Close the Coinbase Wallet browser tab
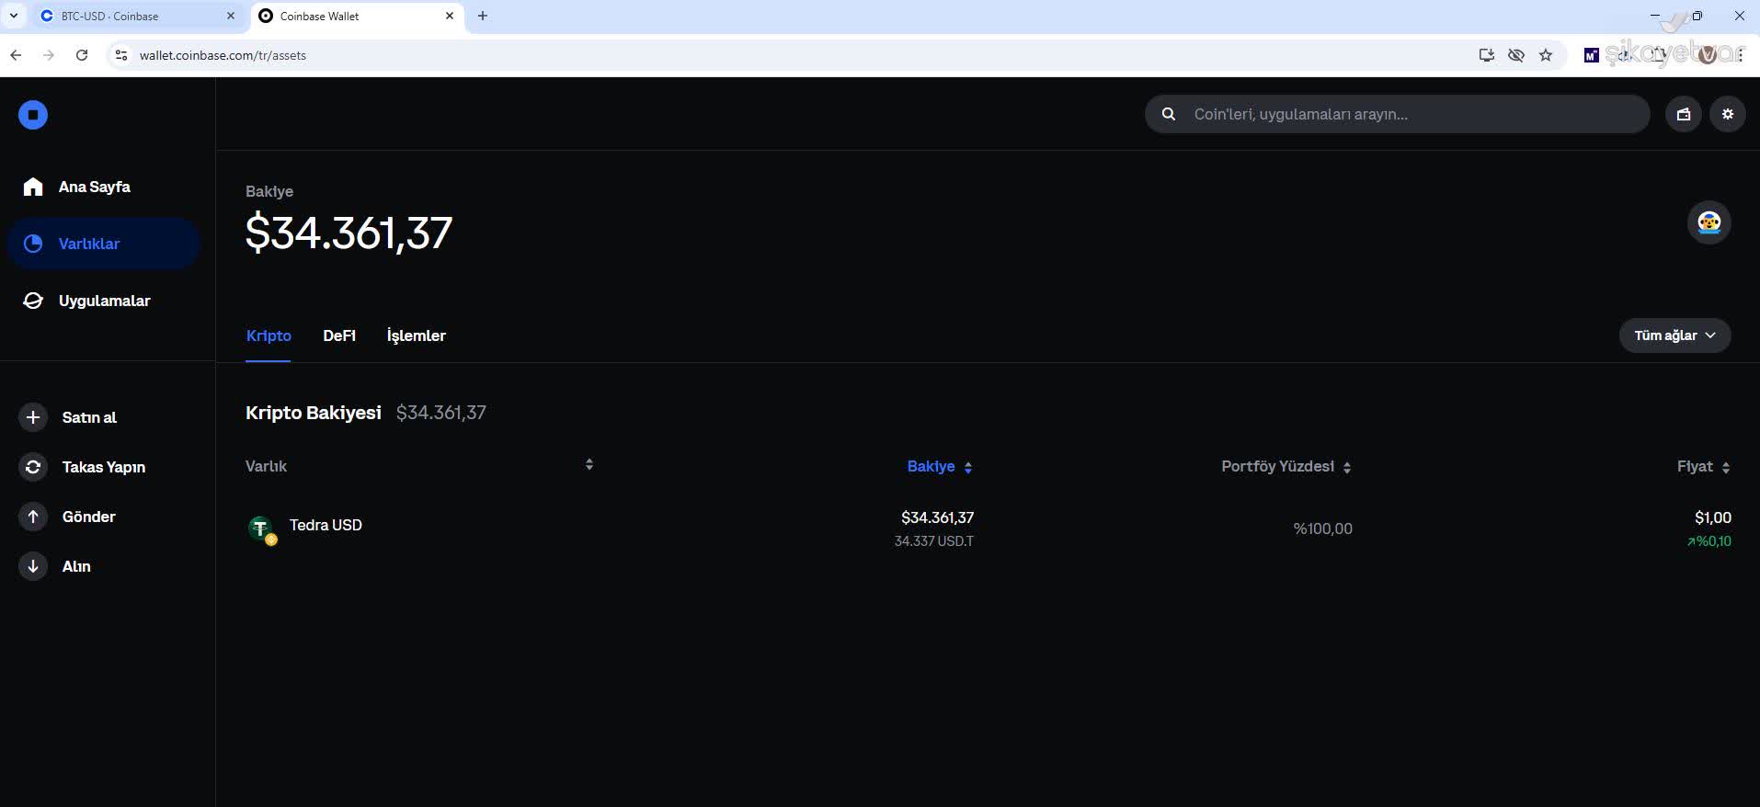 (450, 16)
